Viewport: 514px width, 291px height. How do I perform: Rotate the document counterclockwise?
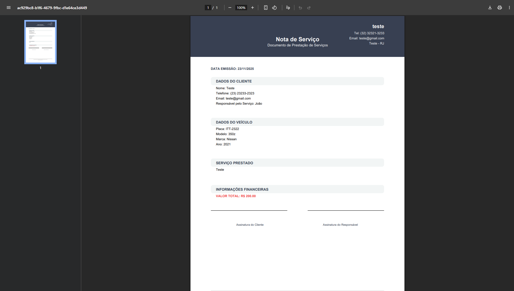[x=274, y=8]
